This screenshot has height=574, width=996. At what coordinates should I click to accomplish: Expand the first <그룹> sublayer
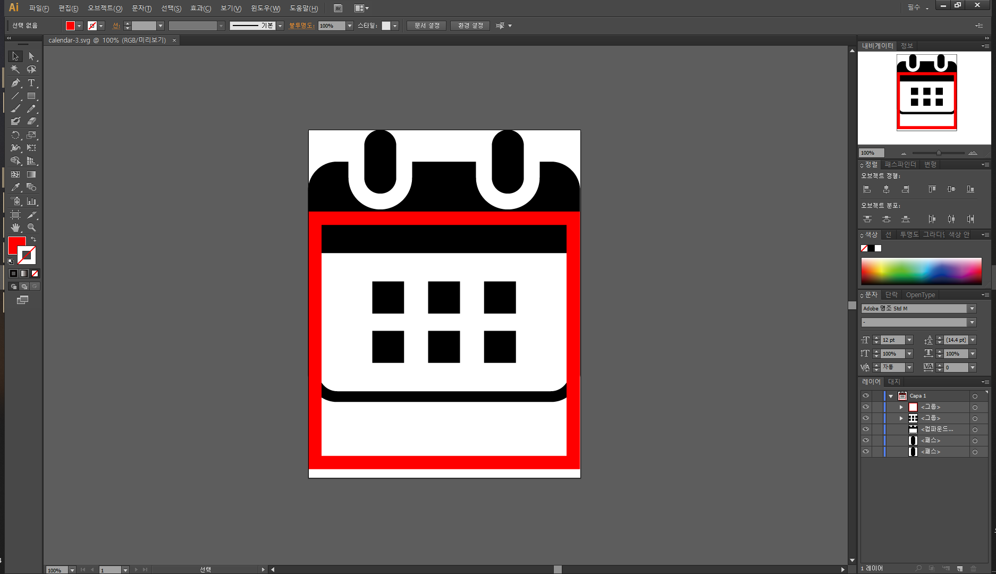[x=901, y=407]
